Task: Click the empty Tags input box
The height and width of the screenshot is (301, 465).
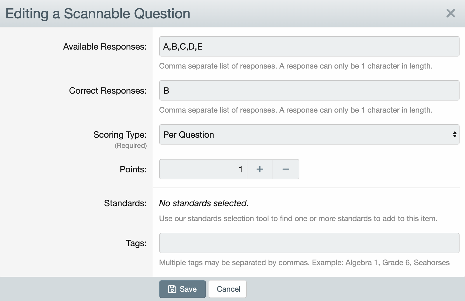Action: [309, 243]
